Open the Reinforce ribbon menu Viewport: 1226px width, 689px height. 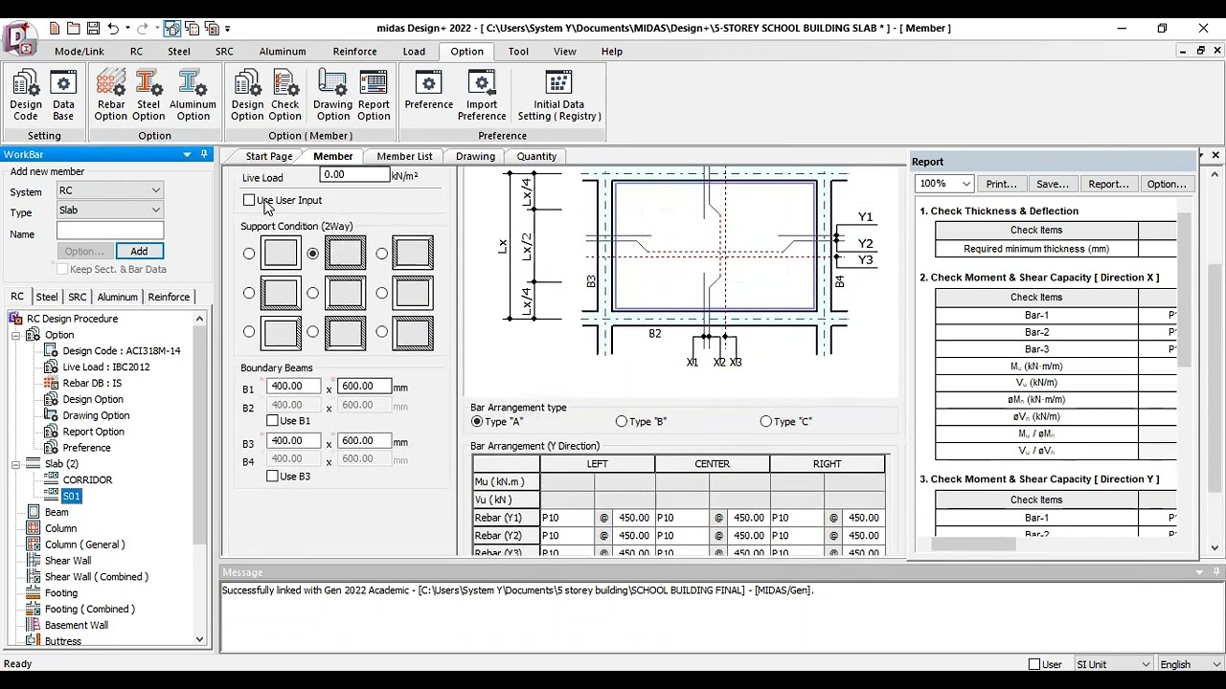tap(354, 52)
